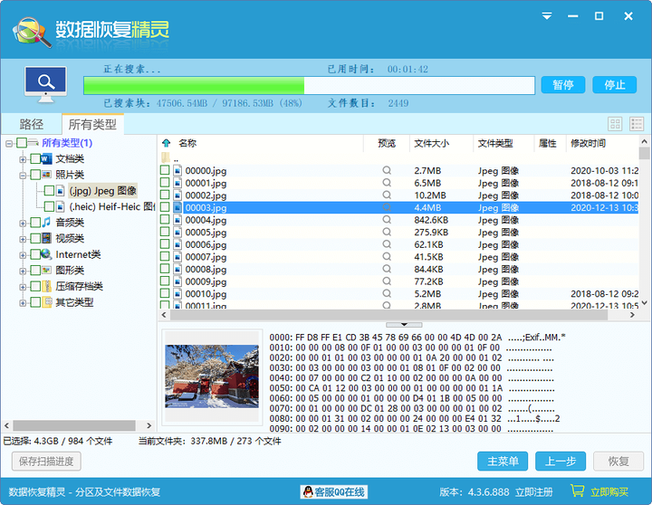The image size is (652, 505).
Task: Toggle the 所有类型(1) root checkbox
Action: pos(22,143)
